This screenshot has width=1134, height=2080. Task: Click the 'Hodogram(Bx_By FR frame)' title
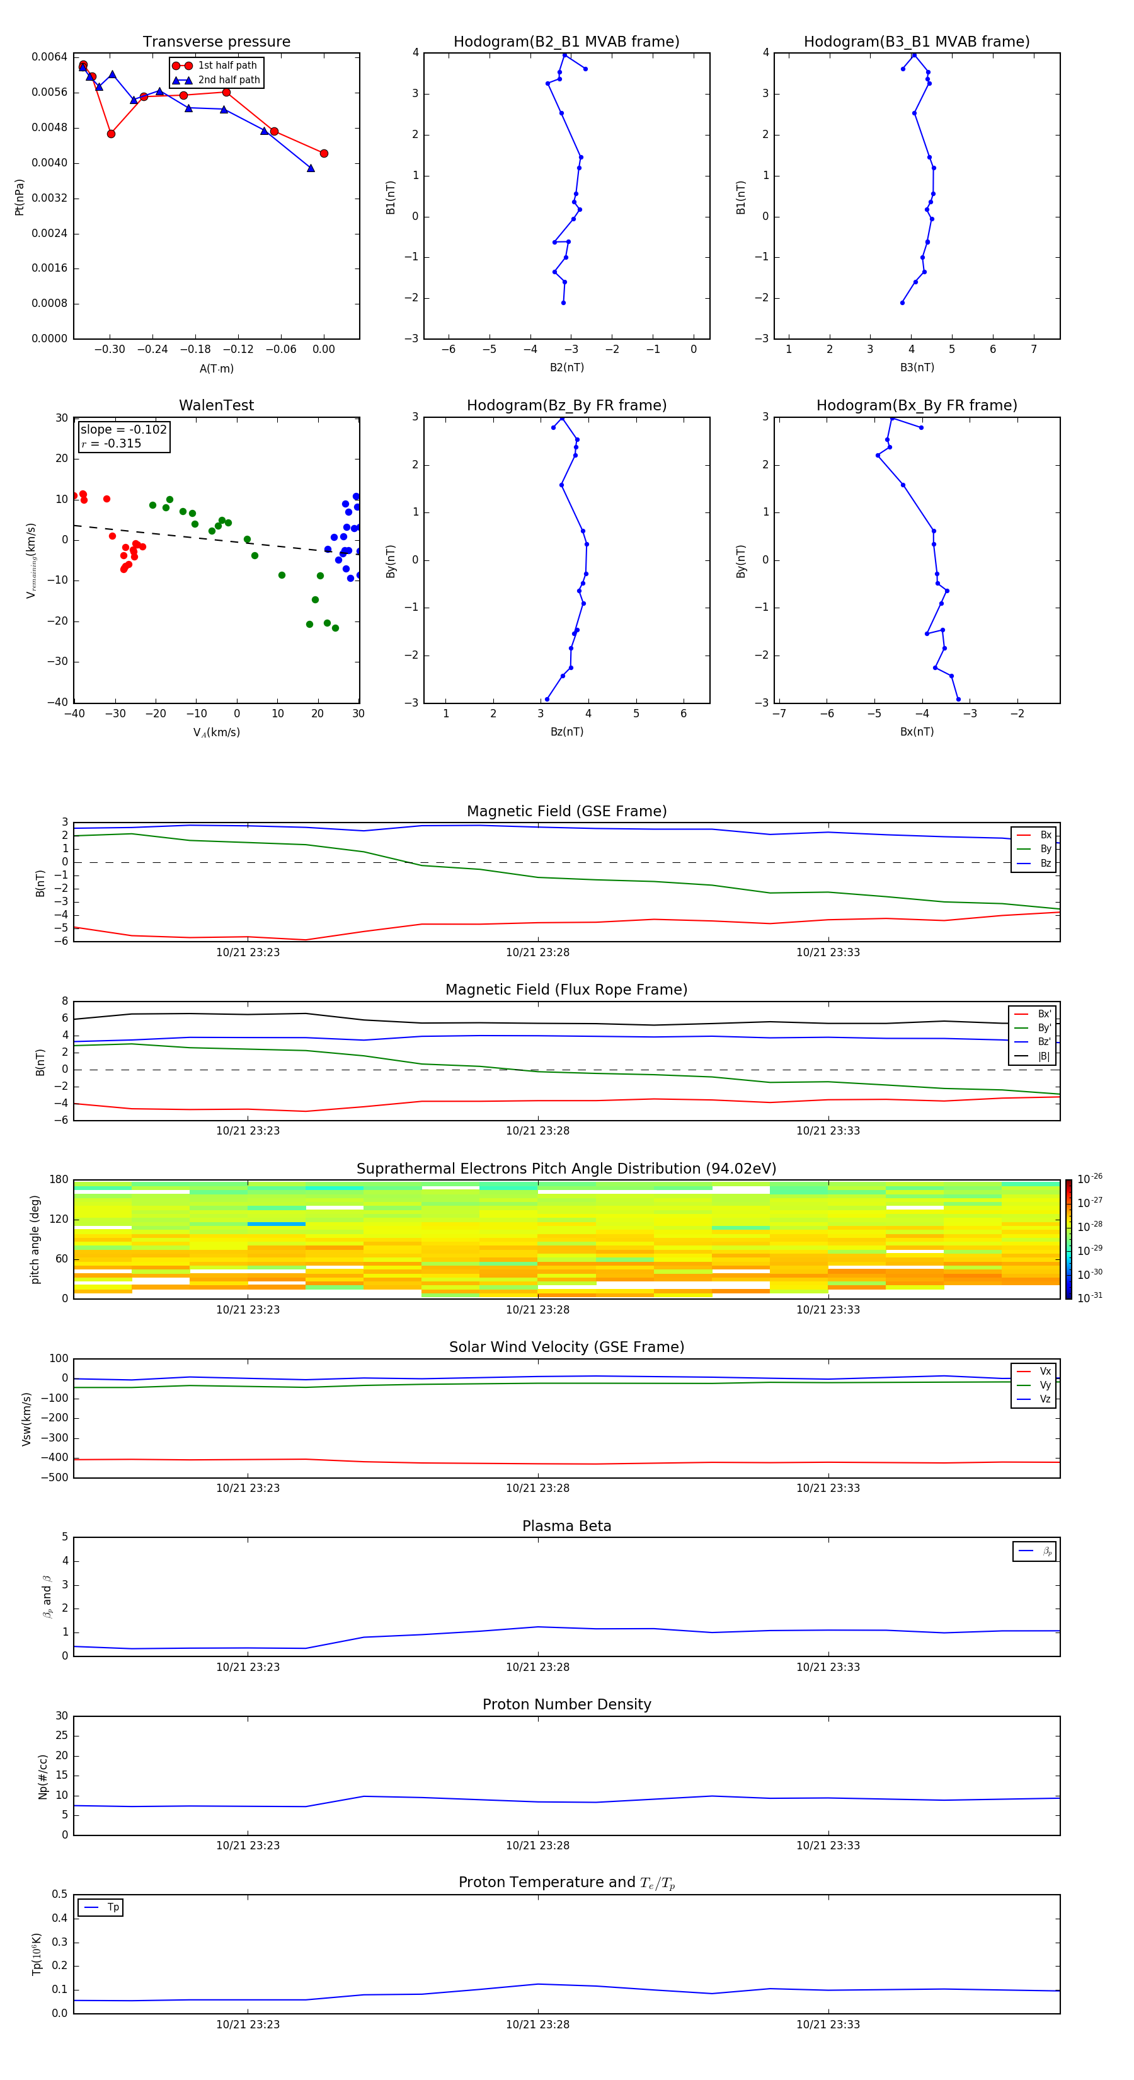pos(917,405)
